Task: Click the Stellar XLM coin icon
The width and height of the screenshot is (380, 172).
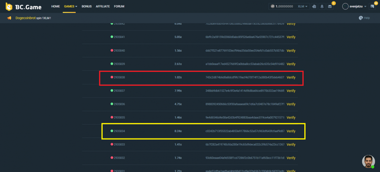Action: pyautogui.click(x=272, y=6)
